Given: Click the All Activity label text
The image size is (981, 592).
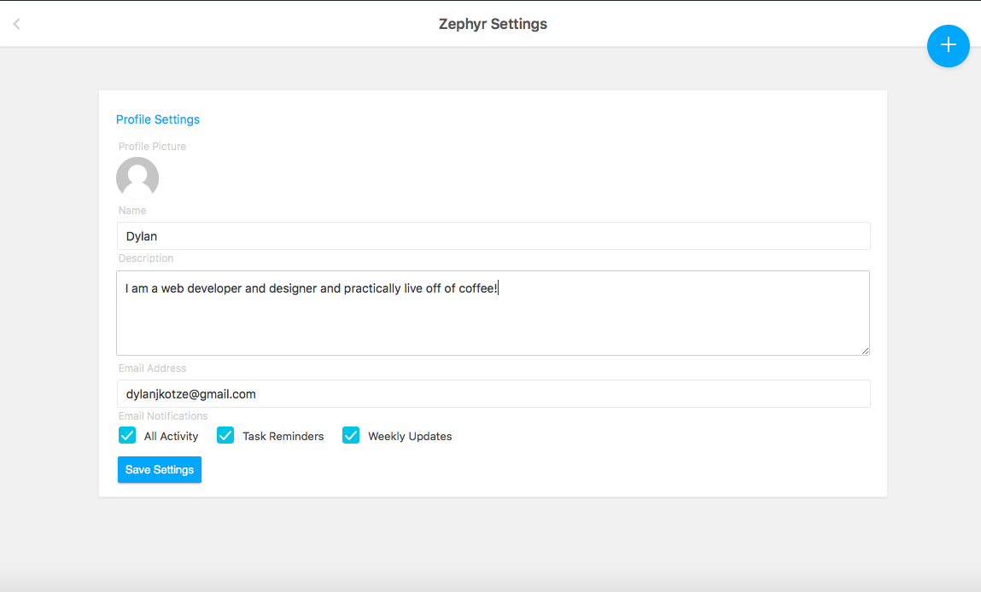Looking at the screenshot, I should coord(171,437).
